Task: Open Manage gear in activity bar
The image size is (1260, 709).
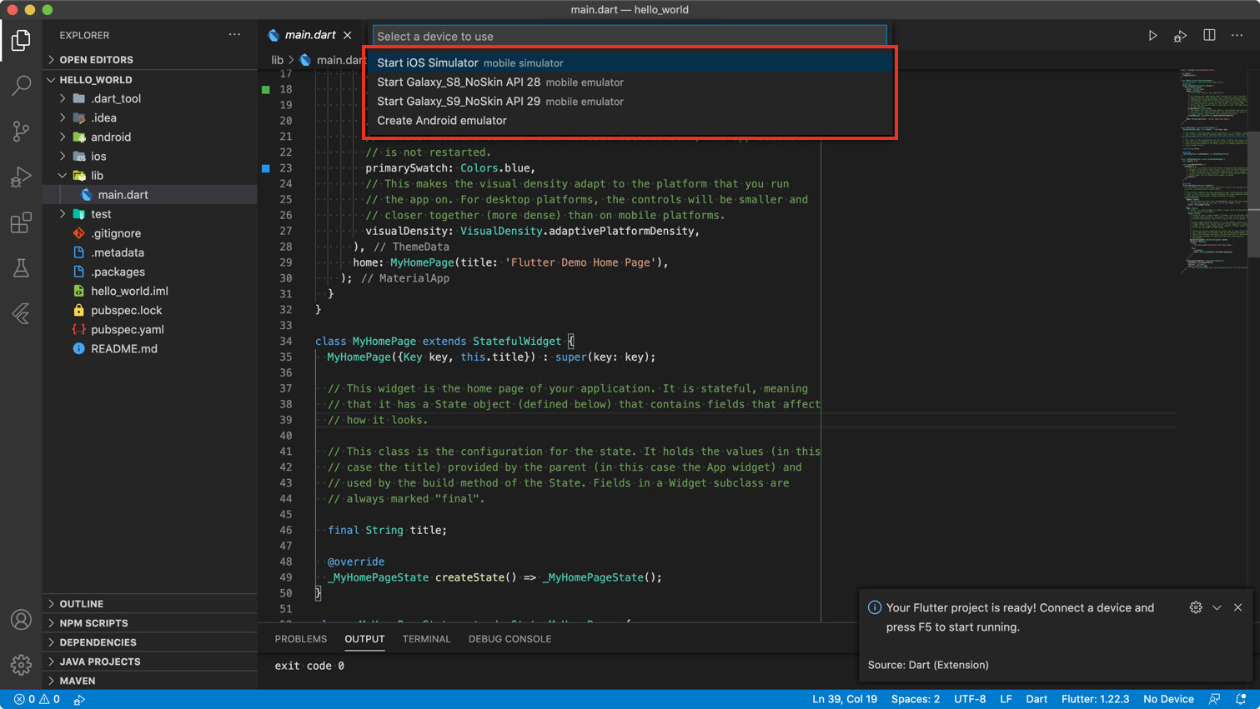Action: pyautogui.click(x=21, y=665)
